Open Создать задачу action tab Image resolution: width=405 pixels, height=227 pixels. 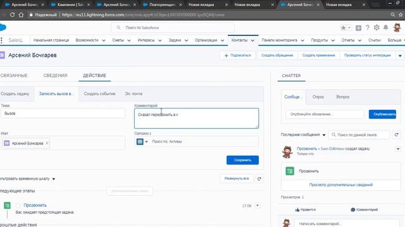(15, 94)
